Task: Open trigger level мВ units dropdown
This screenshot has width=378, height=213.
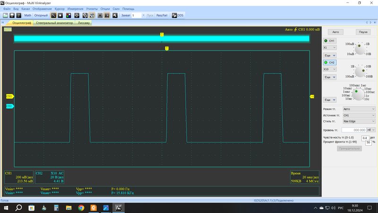Action: 371,130
